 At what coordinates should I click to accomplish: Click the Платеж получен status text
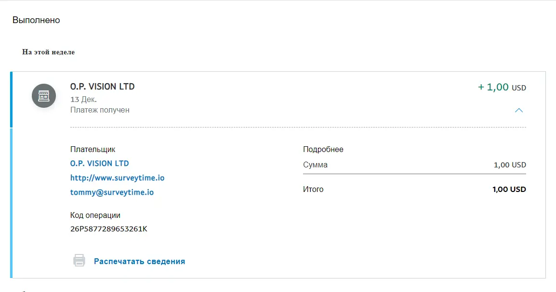100,110
